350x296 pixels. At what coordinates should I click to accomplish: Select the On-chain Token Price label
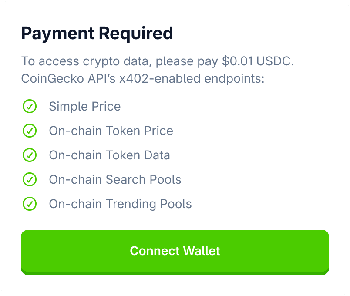111,131
